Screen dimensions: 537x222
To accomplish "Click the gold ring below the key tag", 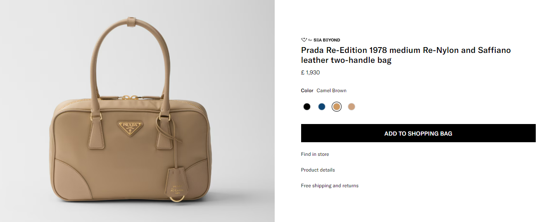I will point(174,199).
